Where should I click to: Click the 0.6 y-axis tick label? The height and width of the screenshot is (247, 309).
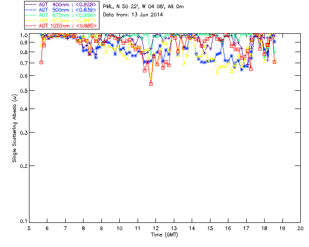(x=24, y=76)
